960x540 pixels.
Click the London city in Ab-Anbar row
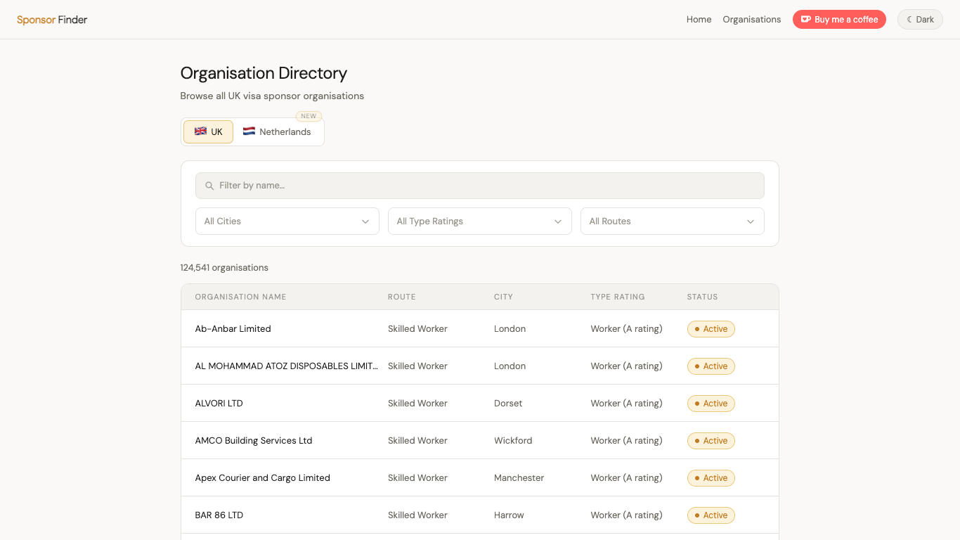(x=510, y=328)
